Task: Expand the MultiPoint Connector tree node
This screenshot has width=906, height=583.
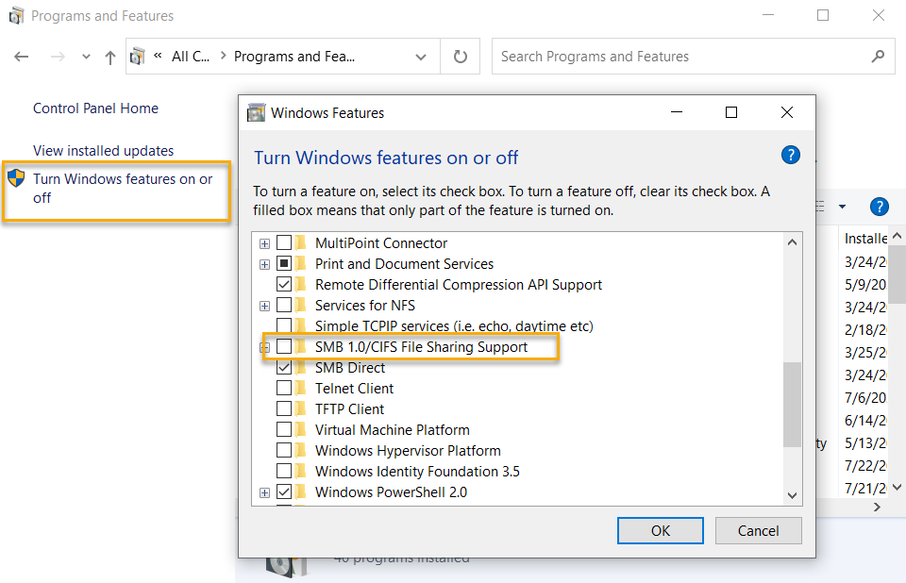Action: pyautogui.click(x=265, y=243)
